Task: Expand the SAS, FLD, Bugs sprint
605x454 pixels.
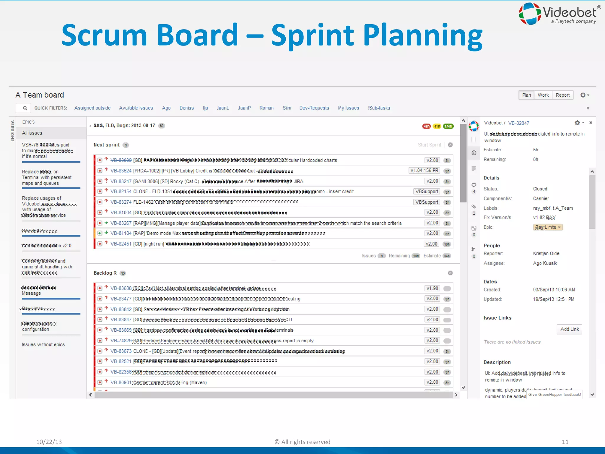Action: (x=90, y=126)
